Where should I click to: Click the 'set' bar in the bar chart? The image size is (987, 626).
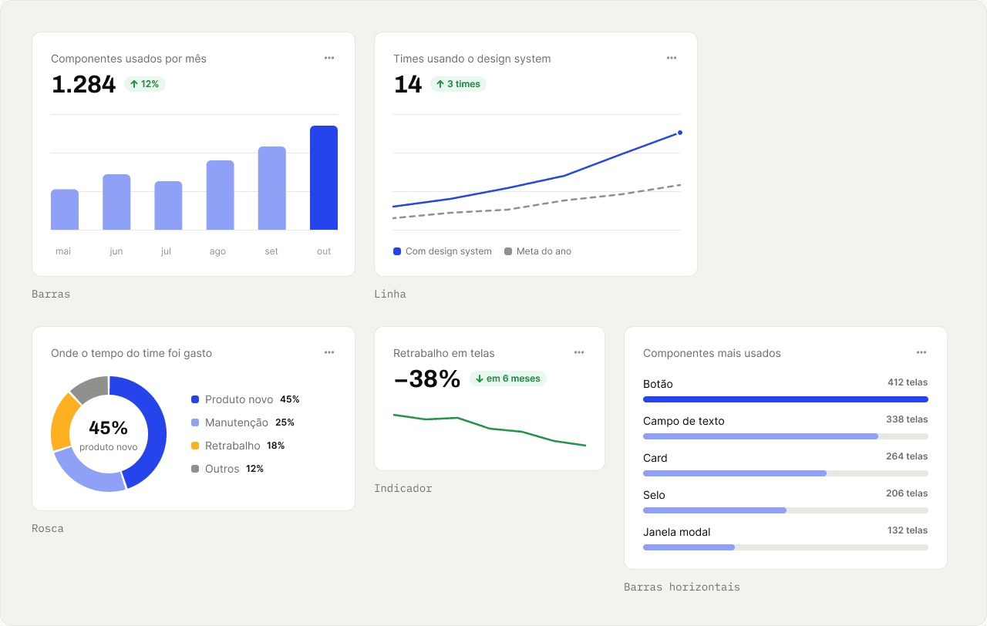[x=272, y=188]
